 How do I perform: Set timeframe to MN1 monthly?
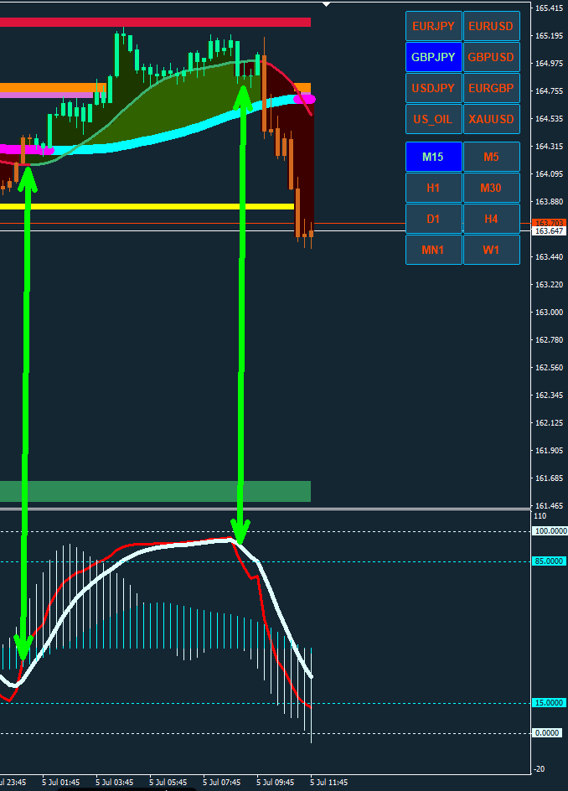[x=434, y=250]
